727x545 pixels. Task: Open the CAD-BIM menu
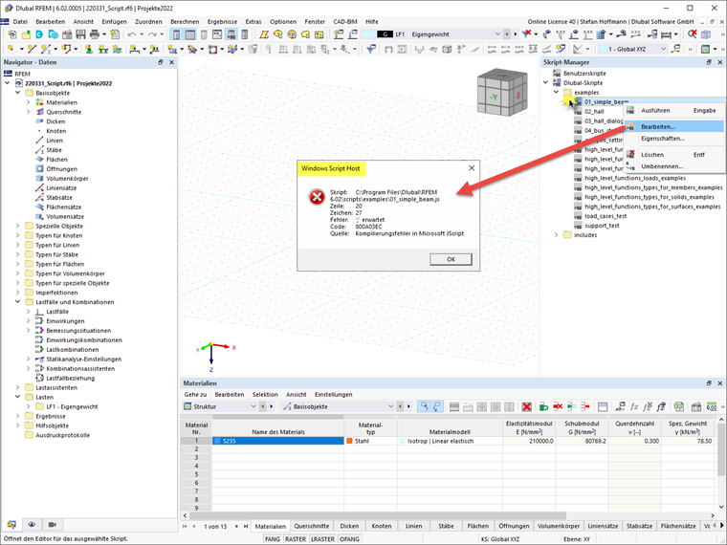point(345,21)
